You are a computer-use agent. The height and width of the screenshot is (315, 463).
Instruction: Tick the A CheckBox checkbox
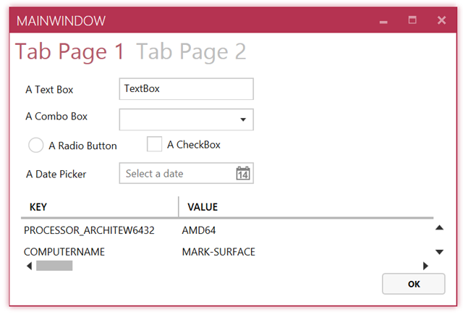pos(154,145)
